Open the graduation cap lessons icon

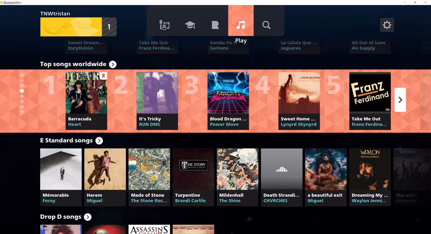click(x=190, y=25)
